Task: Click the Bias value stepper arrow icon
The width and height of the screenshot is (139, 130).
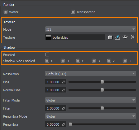Action: click(63, 82)
